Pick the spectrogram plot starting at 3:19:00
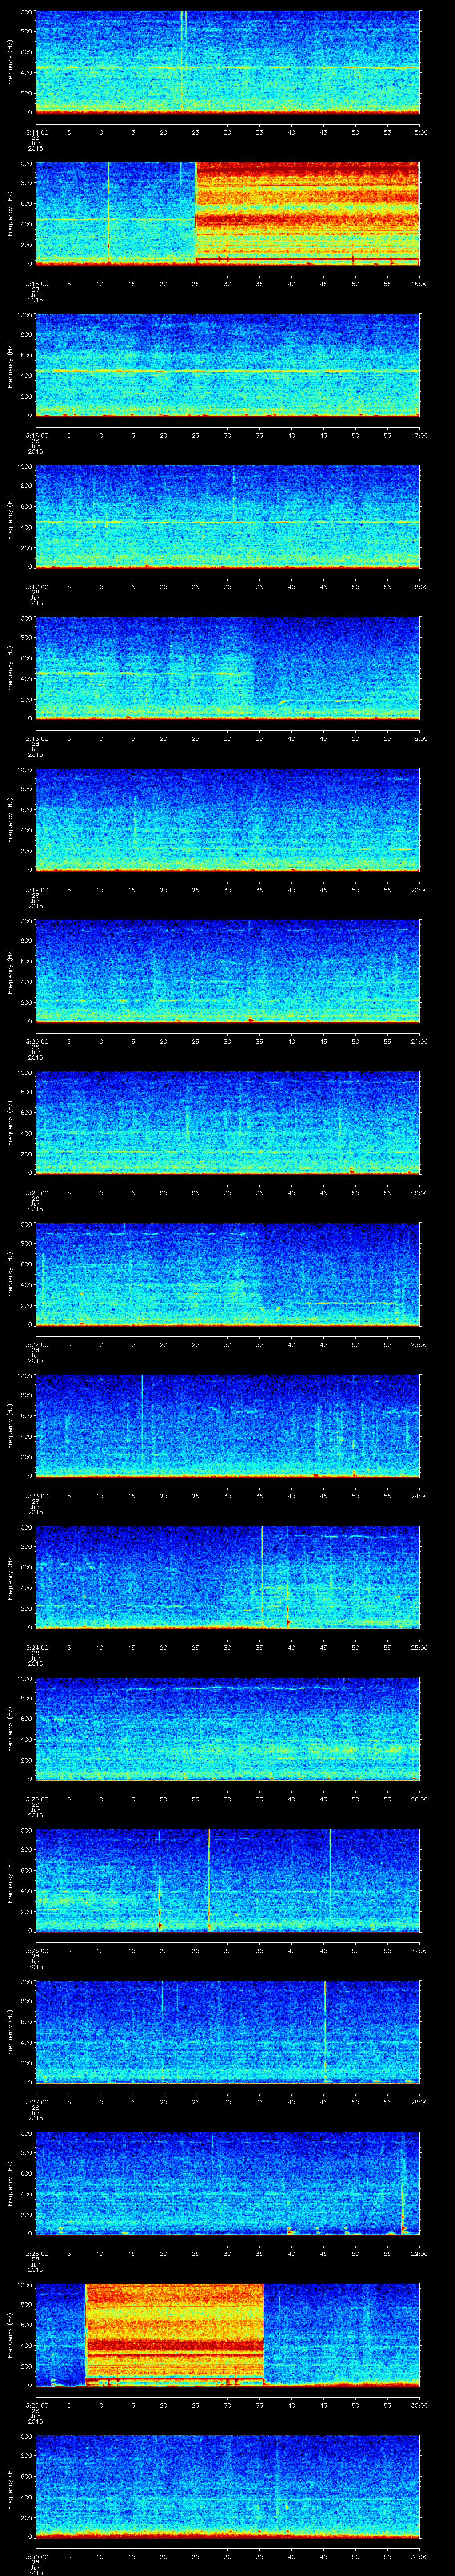 (x=228, y=819)
